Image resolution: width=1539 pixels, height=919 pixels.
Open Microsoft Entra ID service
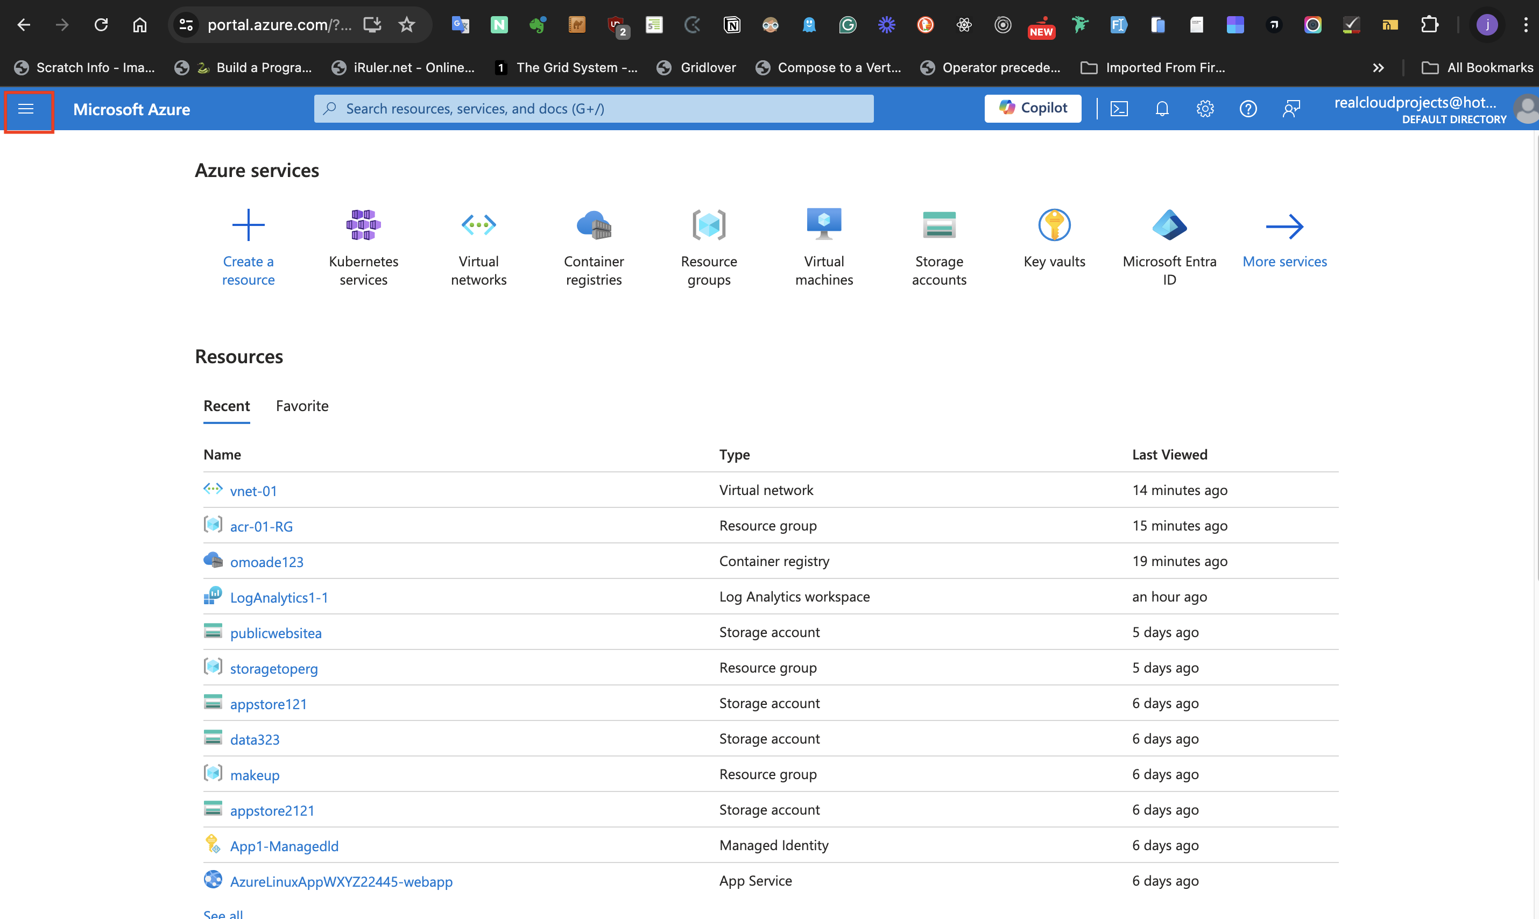coord(1169,225)
